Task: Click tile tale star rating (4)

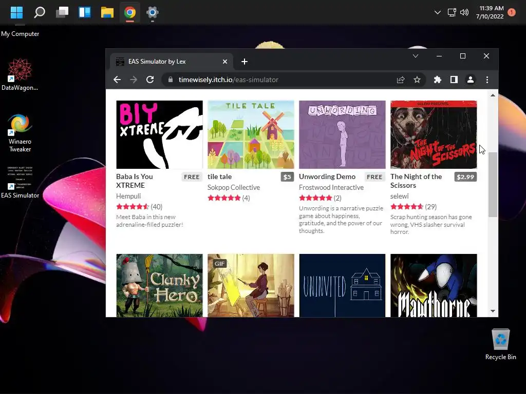Action: [x=229, y=198]
